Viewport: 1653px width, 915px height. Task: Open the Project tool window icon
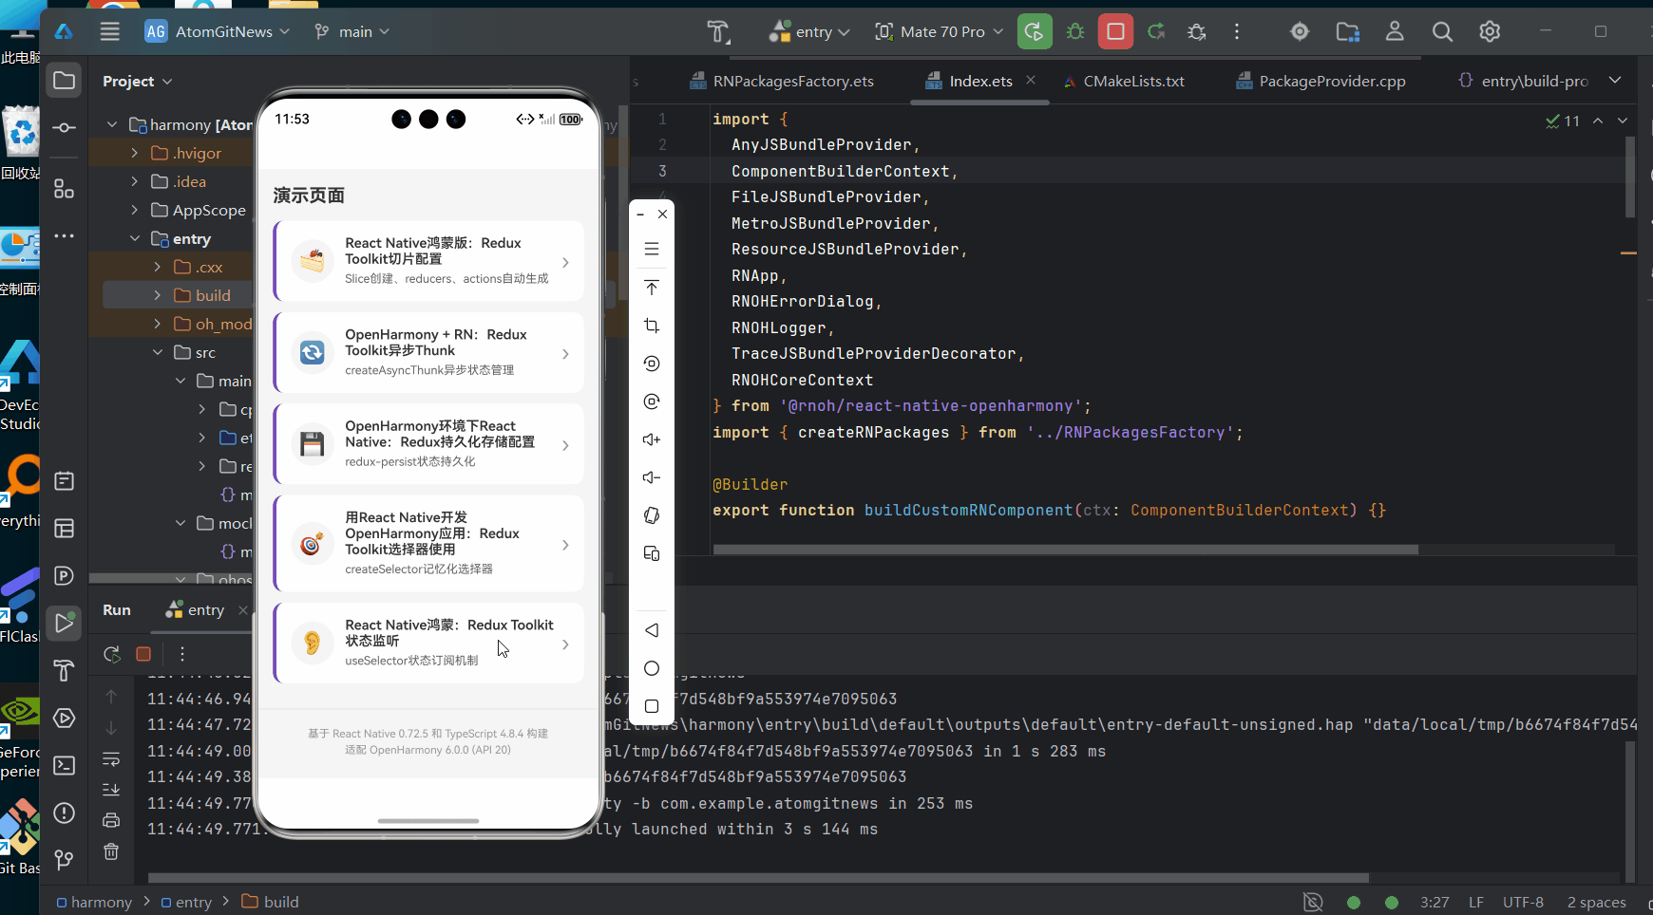click(64, 81)
